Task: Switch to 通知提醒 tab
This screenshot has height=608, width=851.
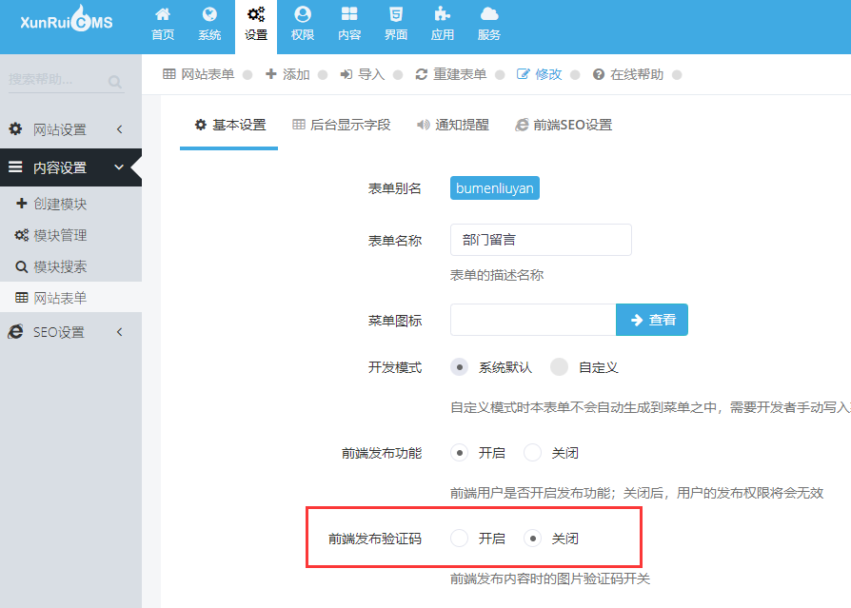Action: [x=453, y=126]
